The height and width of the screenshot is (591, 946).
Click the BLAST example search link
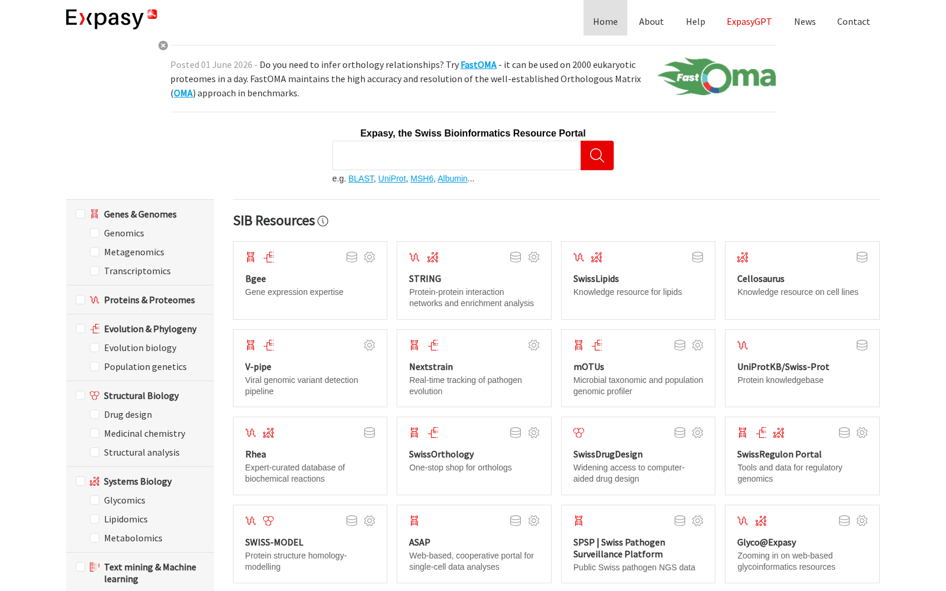[x=361, y=178]
